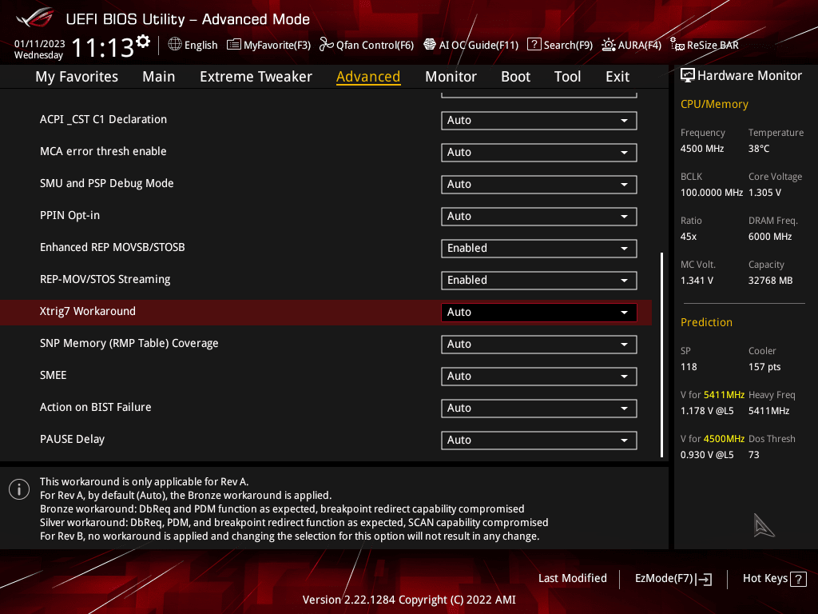The width and height of the screenshot is (818, 614).
Task: Open the Monitor tab
Action: tap(451, 77)
